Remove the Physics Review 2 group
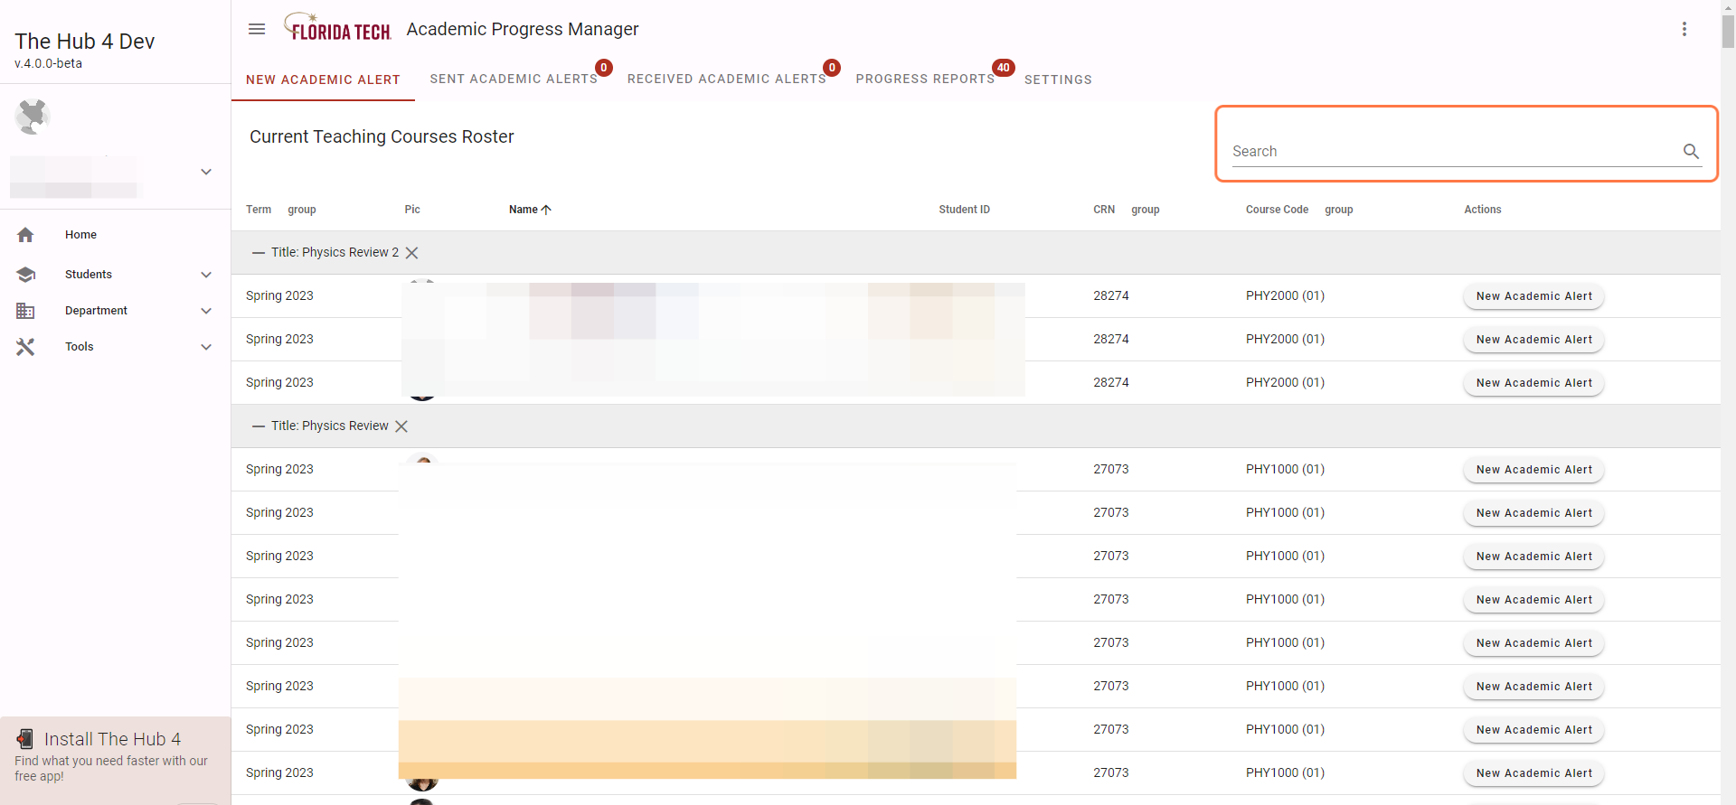This screenshot has height=805, width=1736. (411, 253)
